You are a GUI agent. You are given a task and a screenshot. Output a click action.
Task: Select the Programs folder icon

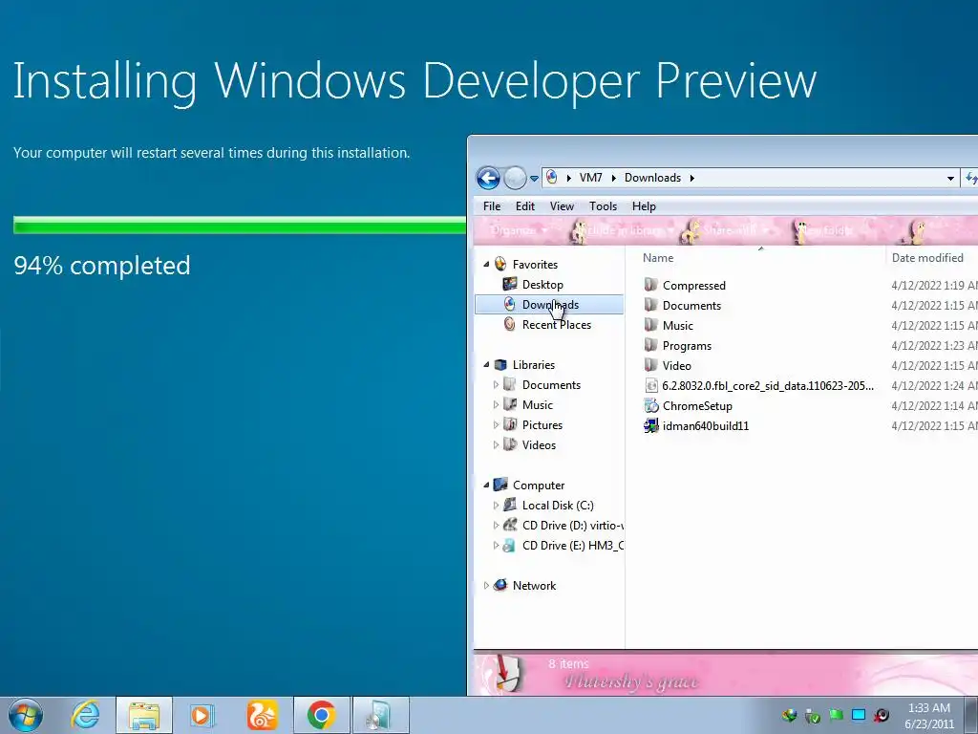click(651, 344)
